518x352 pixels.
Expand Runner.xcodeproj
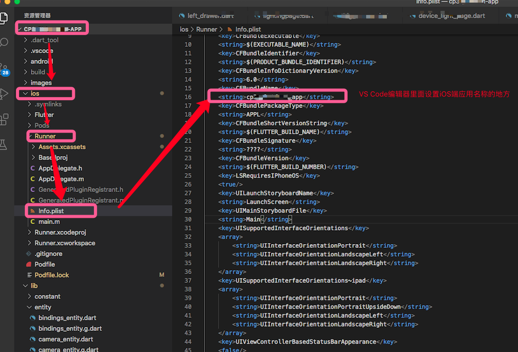(x=60, y=232)
